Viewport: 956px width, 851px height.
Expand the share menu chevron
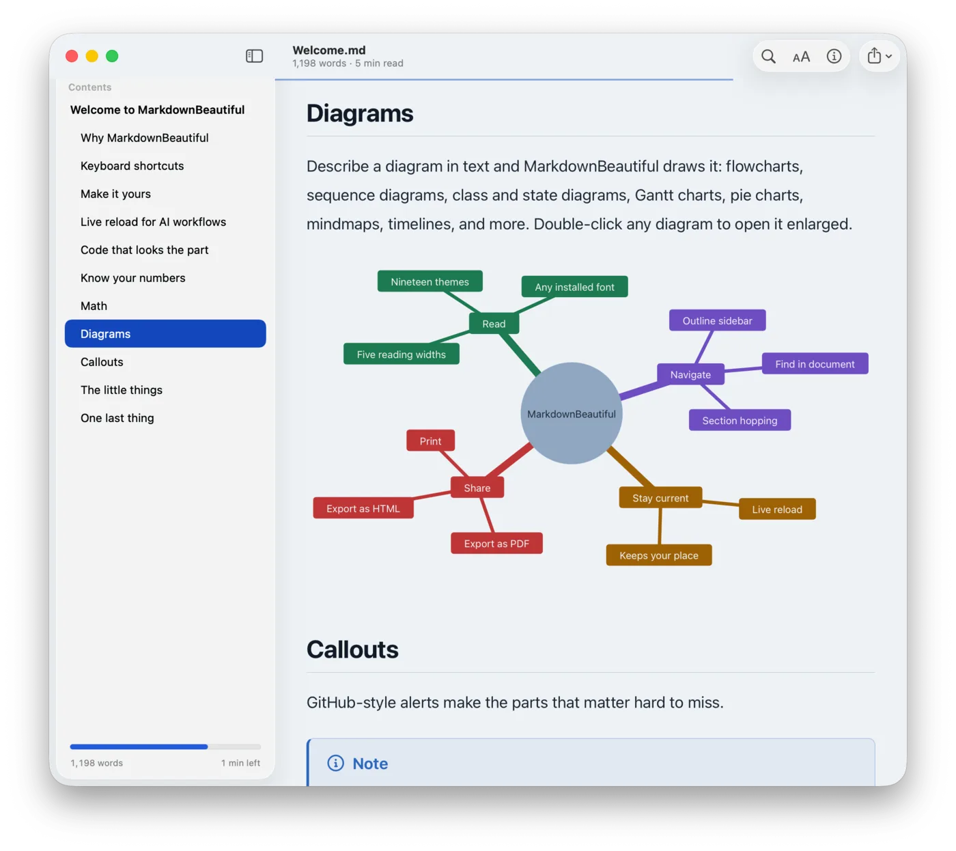pyautogui.click(x=888, y=57)
